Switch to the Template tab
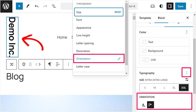Screen dimensions: 196x112 (x=145, y=18)
